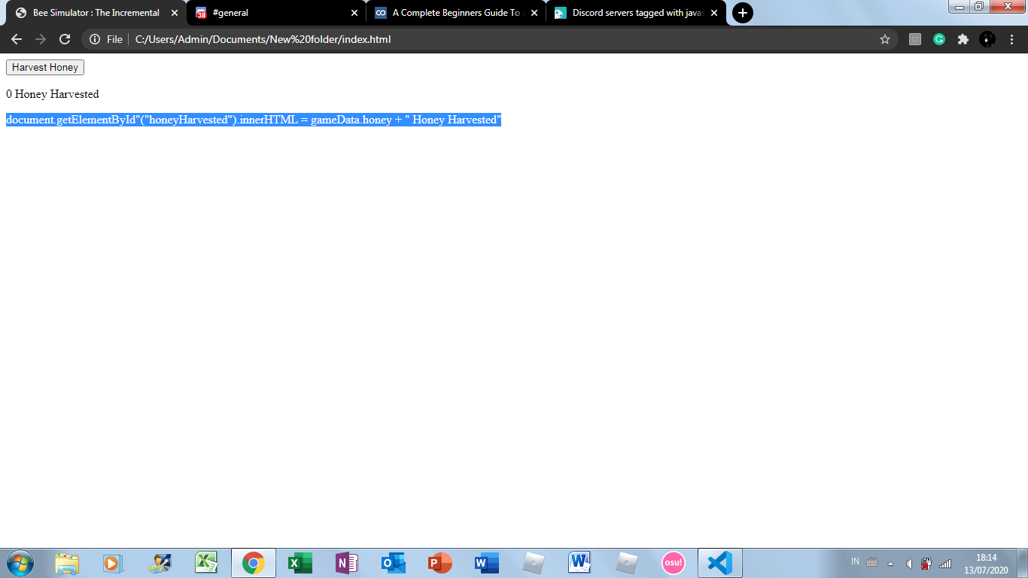Switch to the Bee Simulator tab
Viewport: 1028px width, 578px height.
coord(96,13)
